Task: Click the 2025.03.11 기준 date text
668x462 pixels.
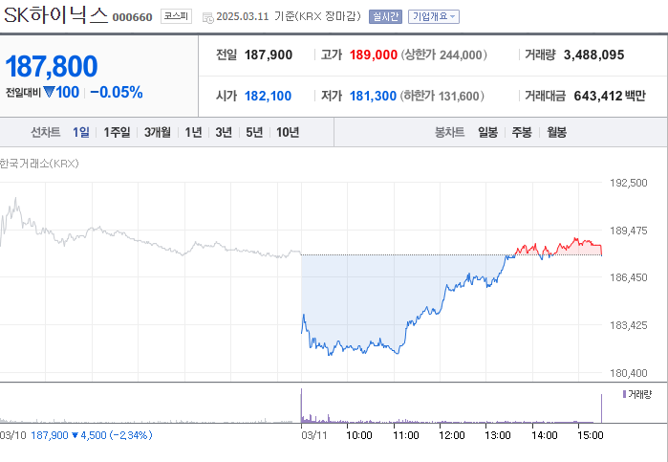Action: pyautogui.click(x=254, y=16)
